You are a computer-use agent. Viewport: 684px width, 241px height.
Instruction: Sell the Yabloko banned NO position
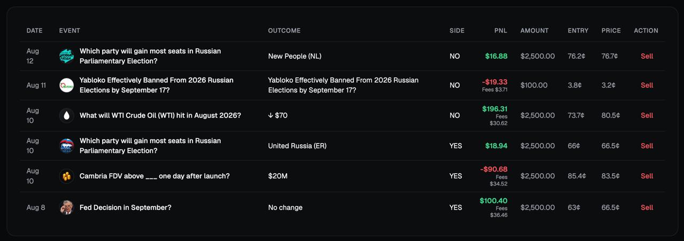pos(647,85)
